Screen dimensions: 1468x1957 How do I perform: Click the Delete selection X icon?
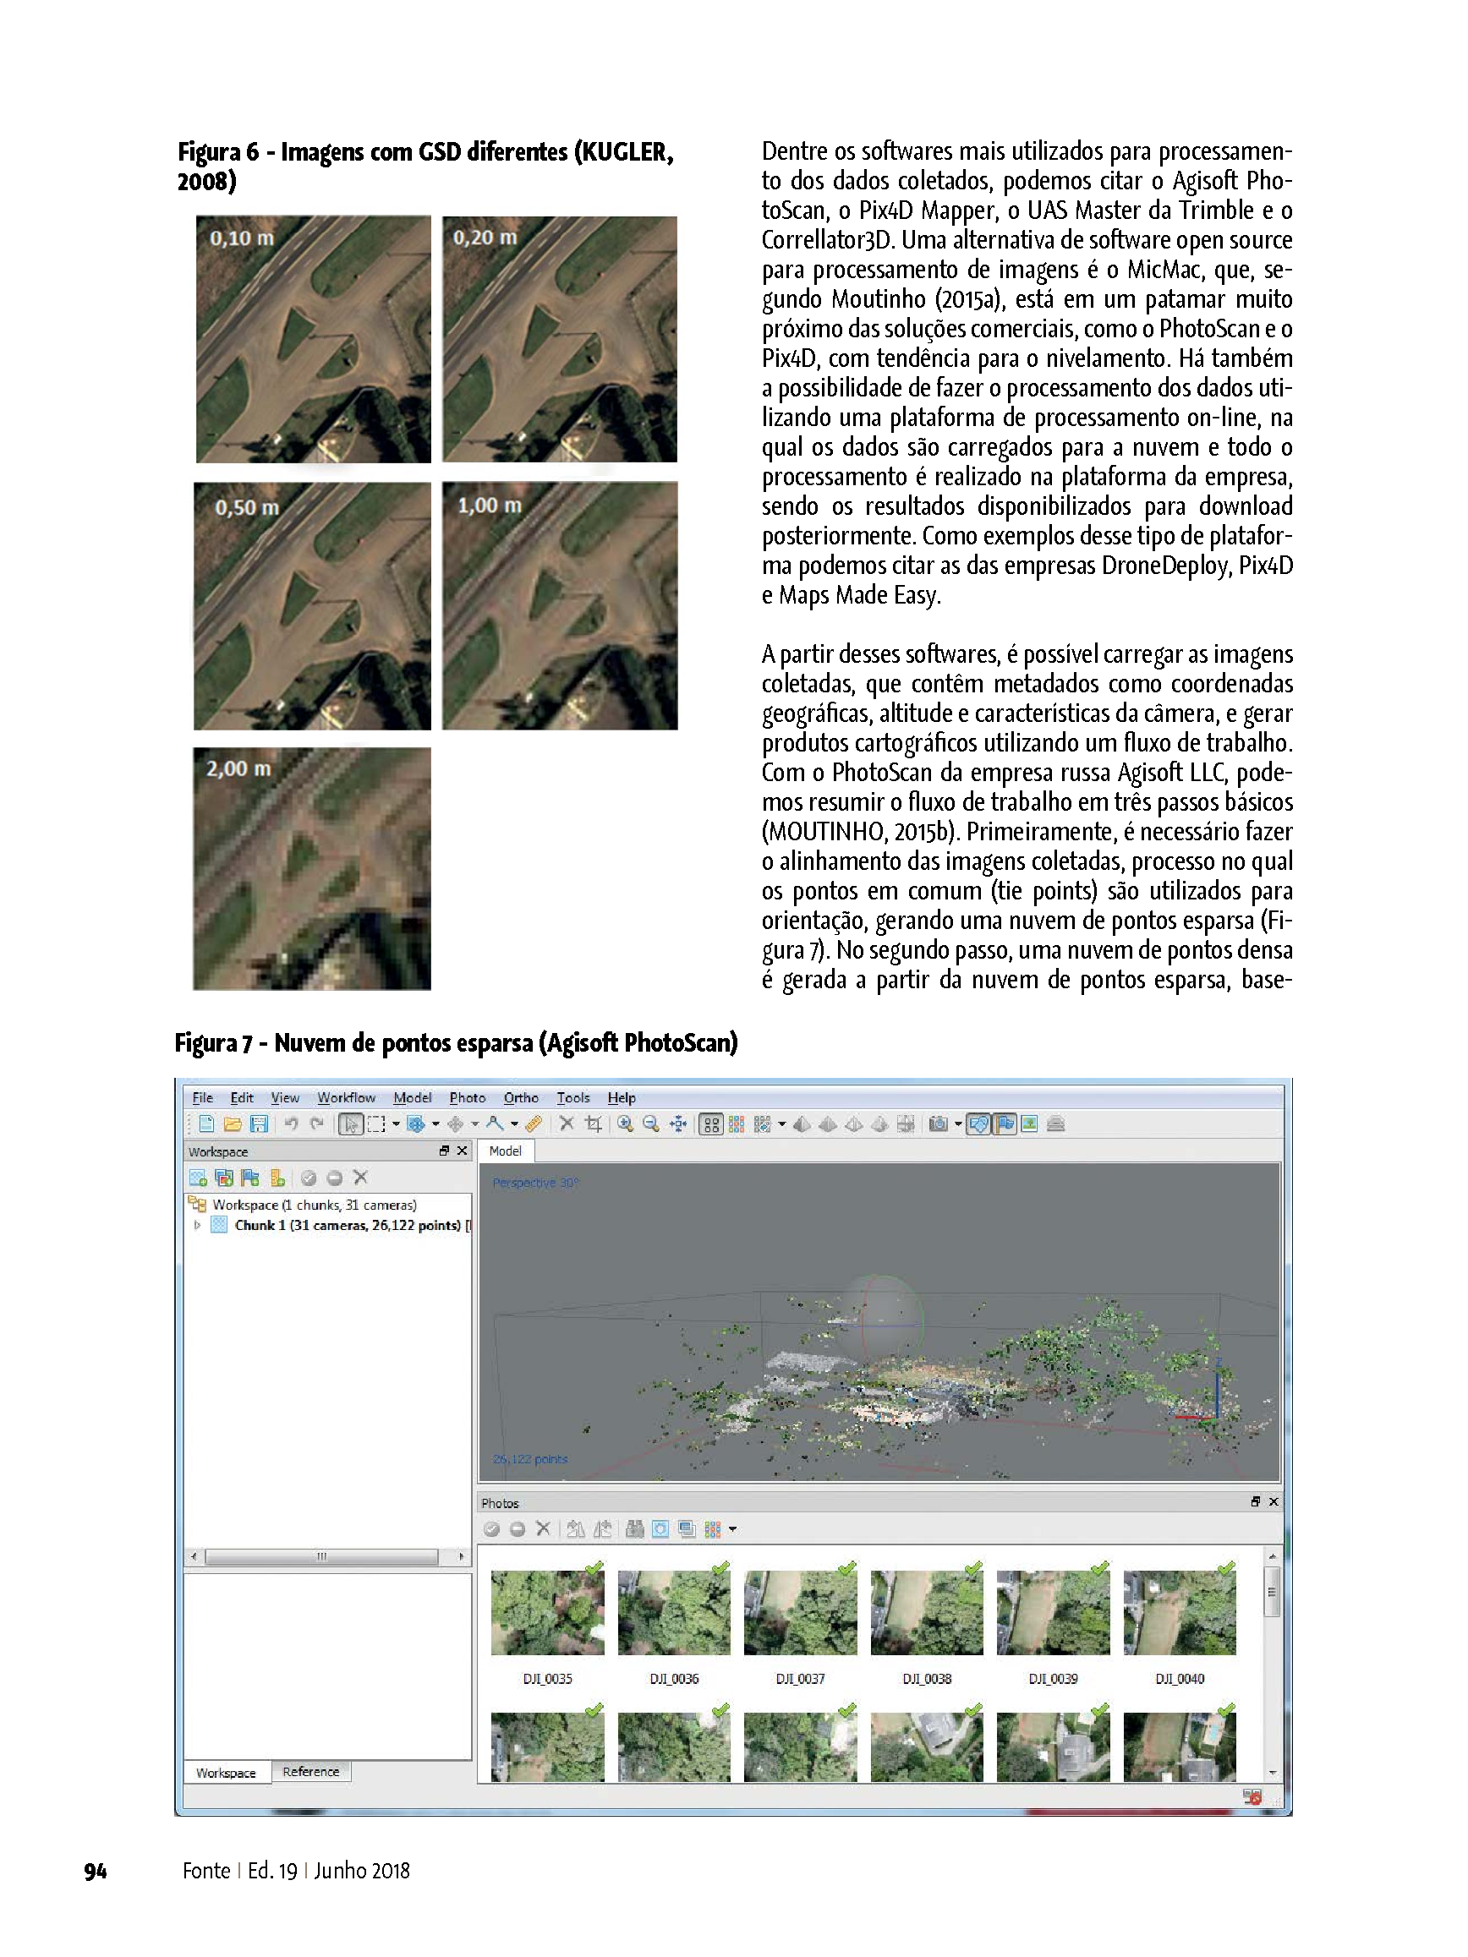point(567,1123)
